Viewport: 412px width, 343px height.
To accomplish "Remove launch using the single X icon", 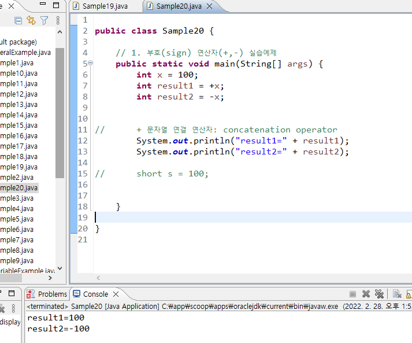I will pos(366,294).
